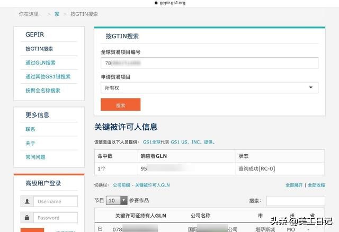Open the 关于 link
This screenshot has width=339, height=232.
pyautogui.click(x=30, y=143)
